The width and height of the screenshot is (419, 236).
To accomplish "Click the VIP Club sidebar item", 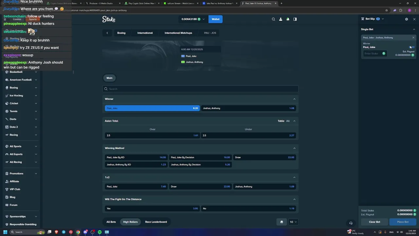I will point(15,189).
